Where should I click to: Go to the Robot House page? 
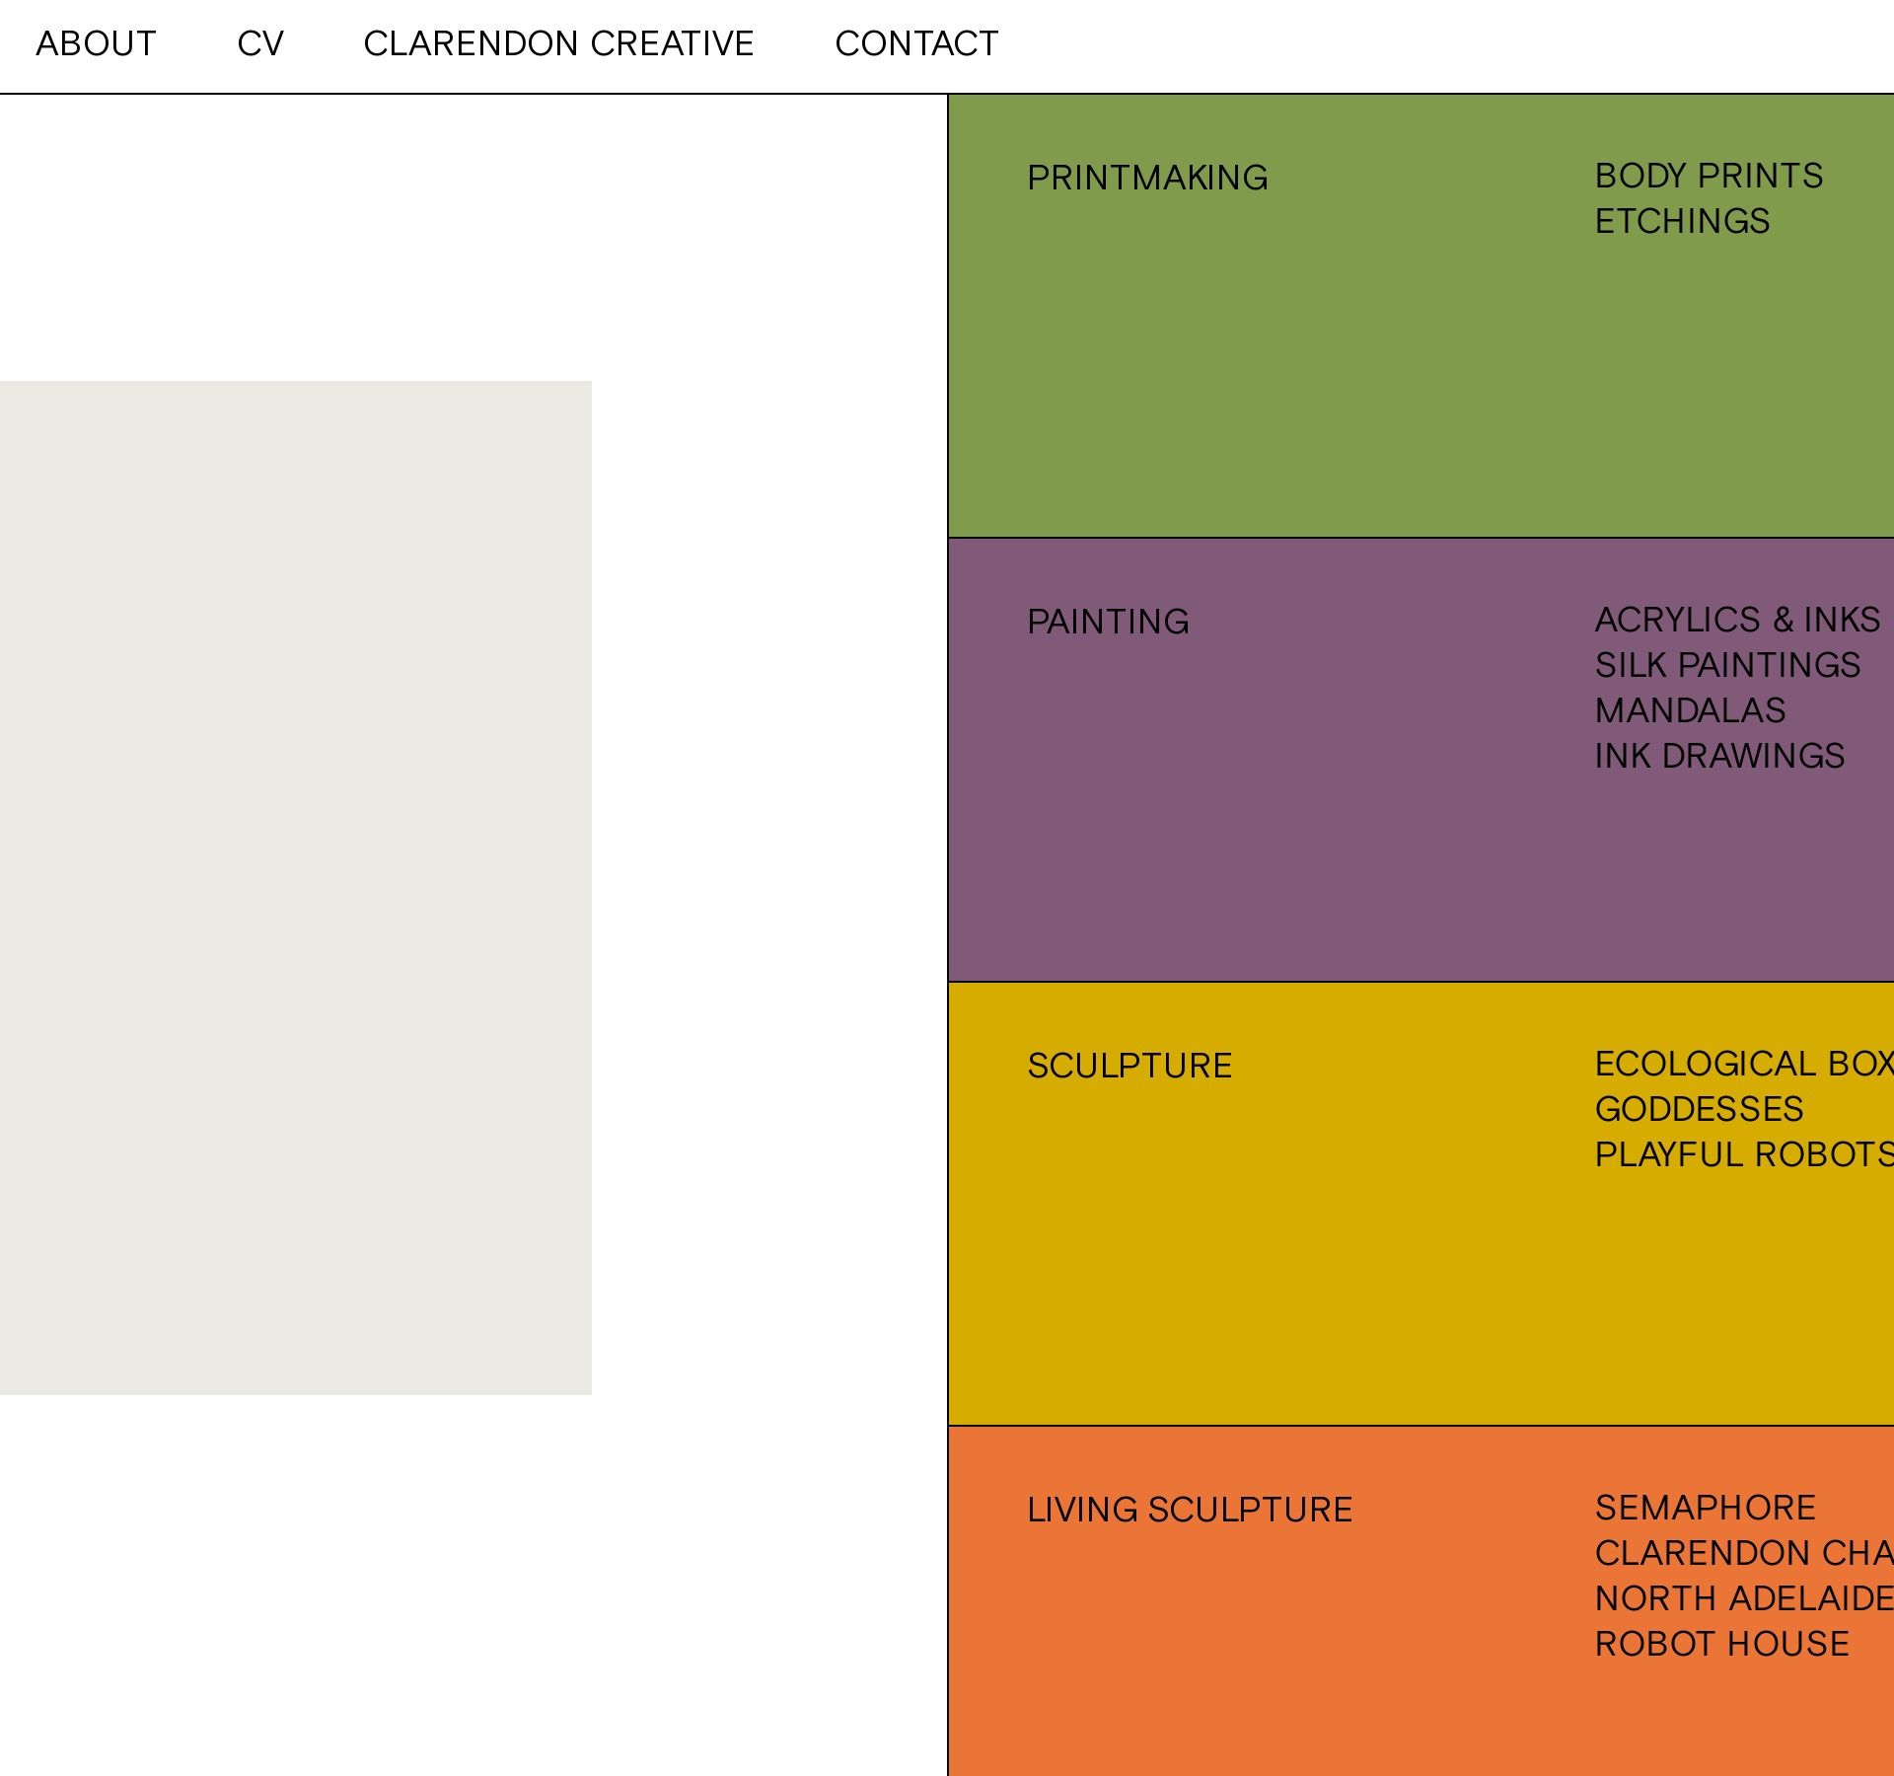[1721, 1644]
